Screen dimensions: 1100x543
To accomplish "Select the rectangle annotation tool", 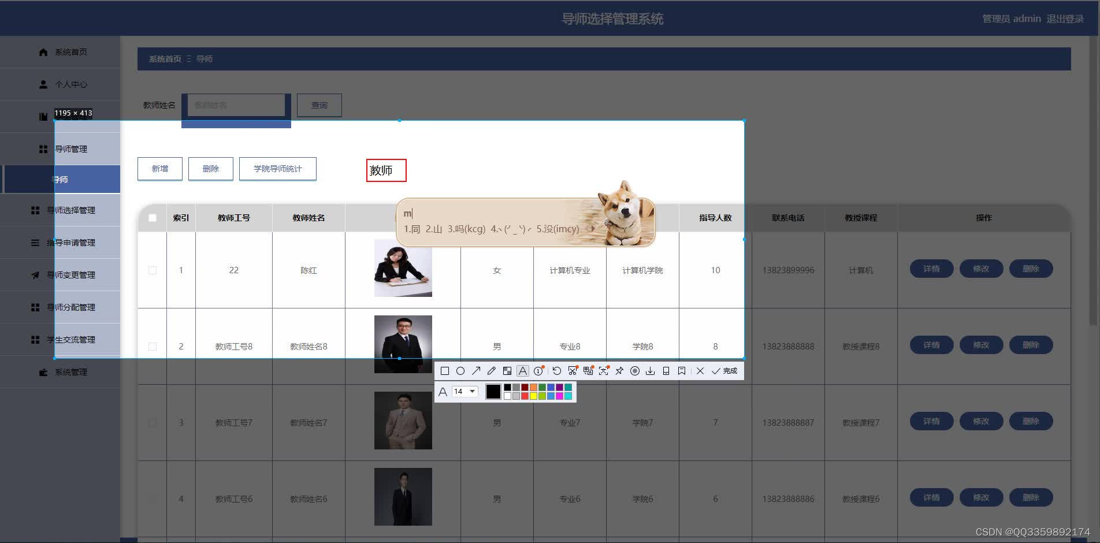I will click(445, 371).
